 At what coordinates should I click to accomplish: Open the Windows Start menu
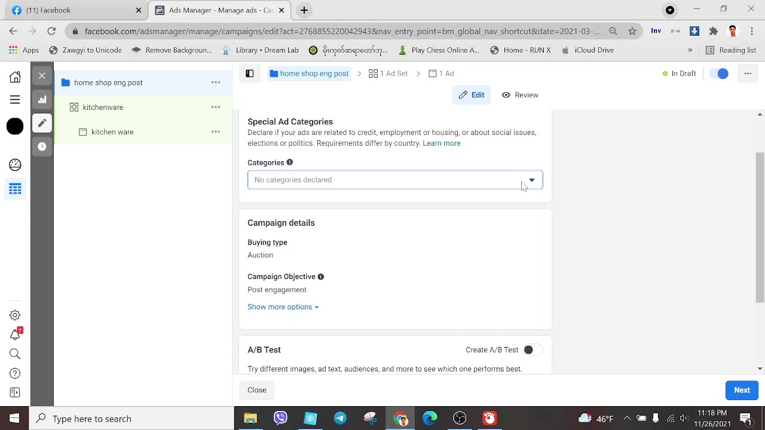click(x=14, y=419)
